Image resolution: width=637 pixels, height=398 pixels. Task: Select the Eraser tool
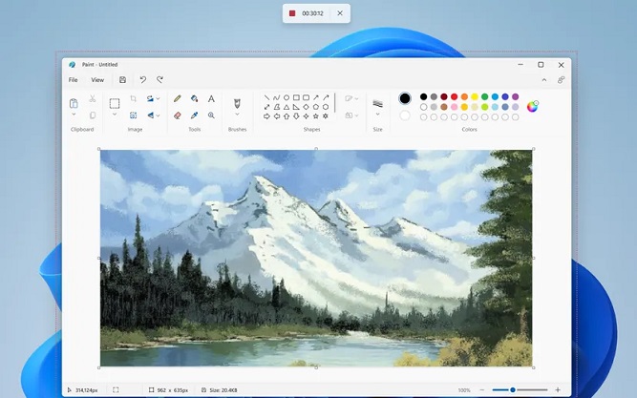(x=178, y=115)
